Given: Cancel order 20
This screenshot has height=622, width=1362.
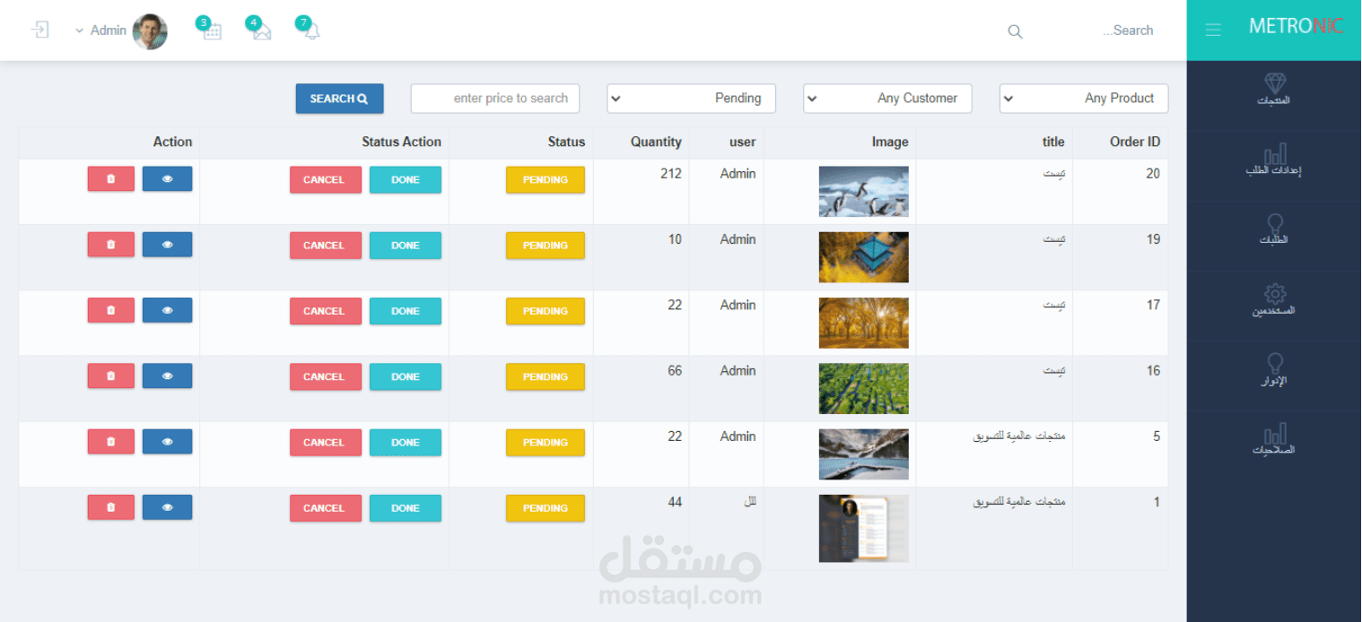Looking at the screenshot, I should pos(325,180).
